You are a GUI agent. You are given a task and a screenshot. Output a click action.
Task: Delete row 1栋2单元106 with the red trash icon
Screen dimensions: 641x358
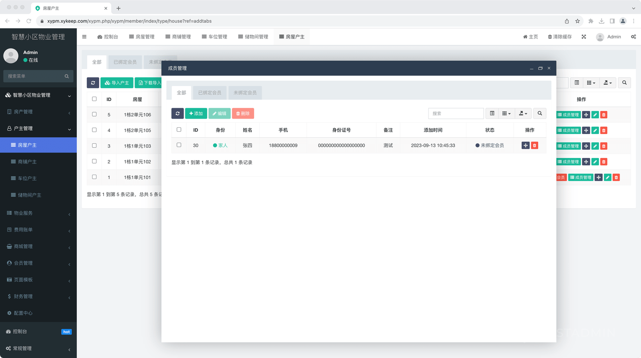604,115
